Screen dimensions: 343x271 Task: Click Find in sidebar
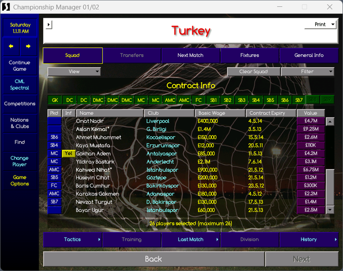[20, 142]
